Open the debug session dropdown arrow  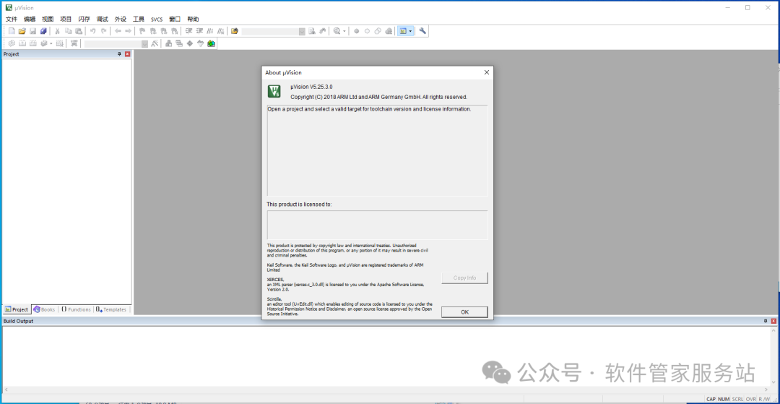pos(344,31)
